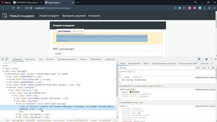Toggle the VPN badge in address bar
This screenshot has height=122, width=217.
(27, 8)
